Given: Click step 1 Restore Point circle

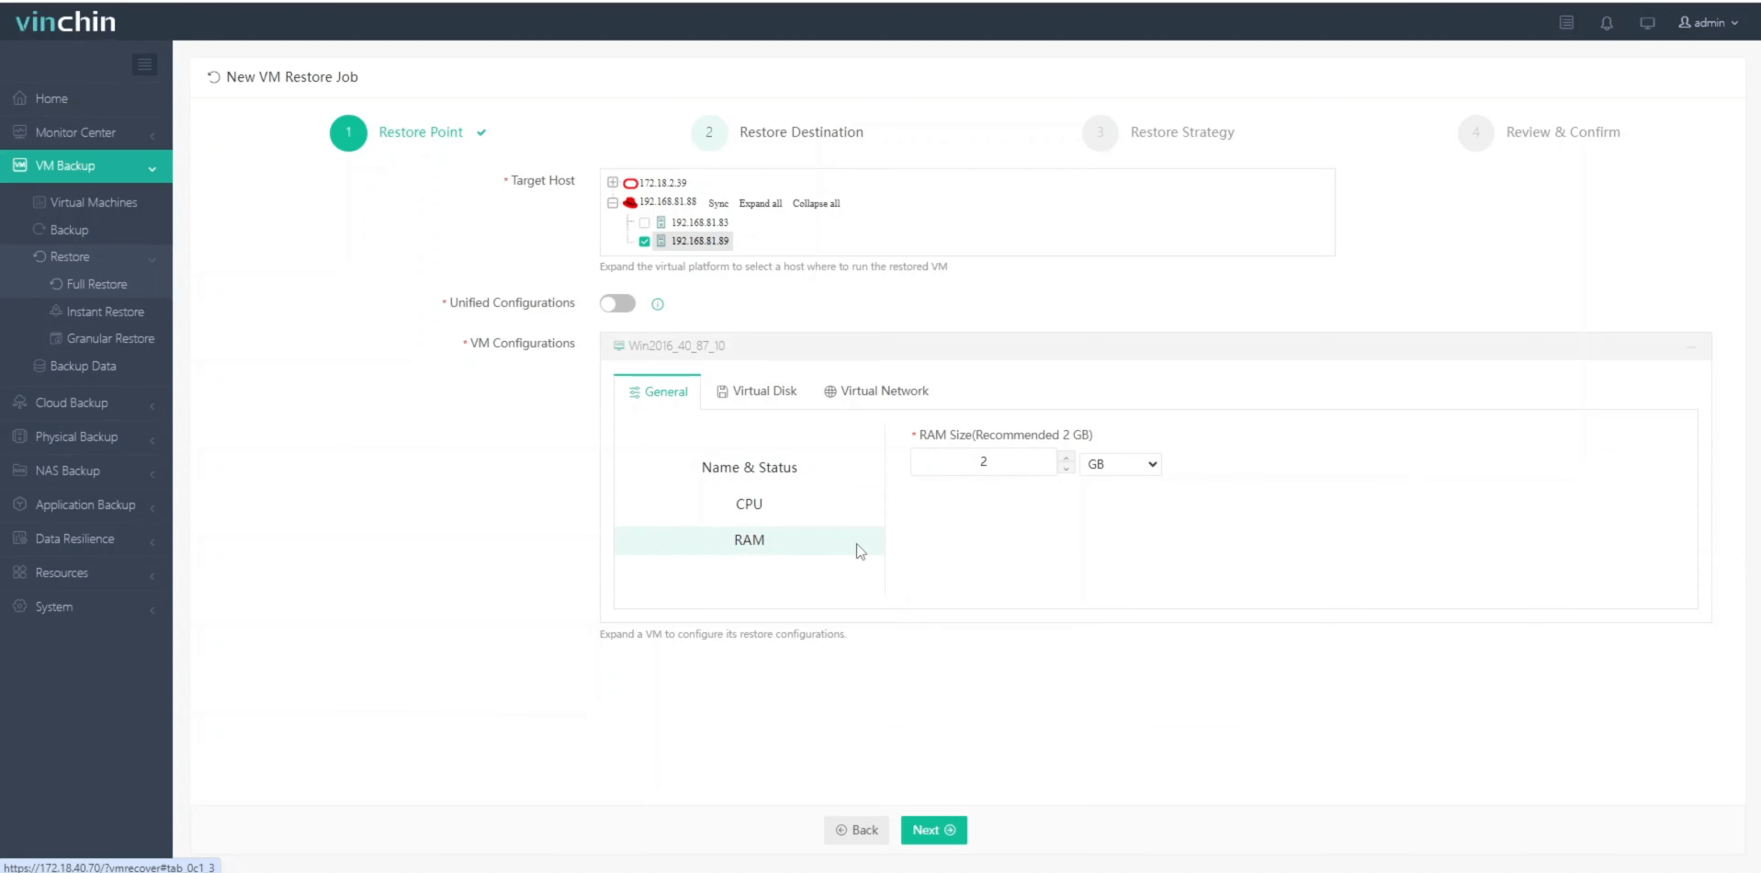Looking at the screenshot, I should 348,132.
